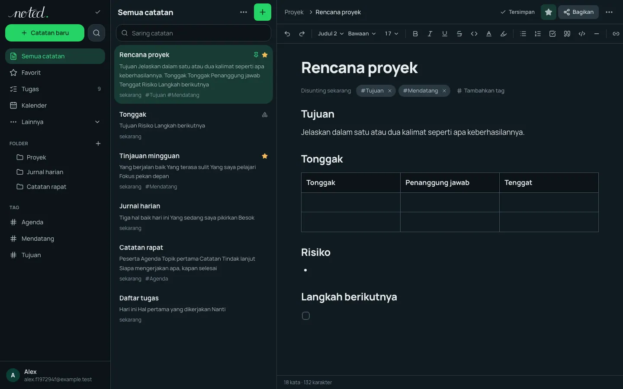Focus the Saring catatan filter field
This screenshot has width=623, height=389.
pyautogui.click(x=193, y=33)
